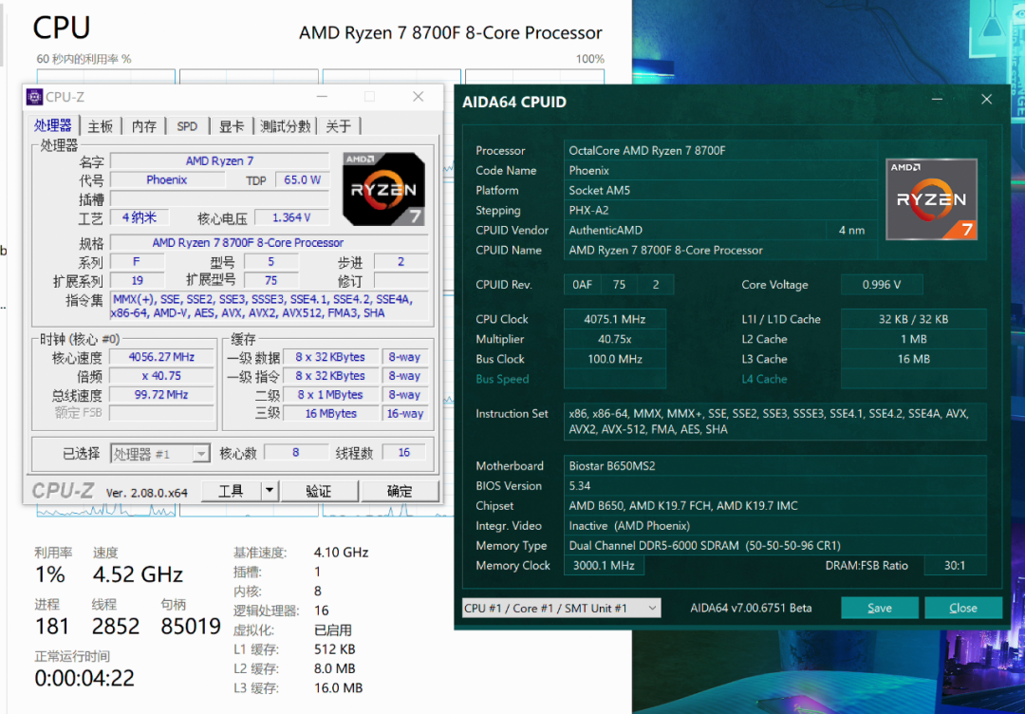Click the 65.0 W TDP value

[302, 179]
